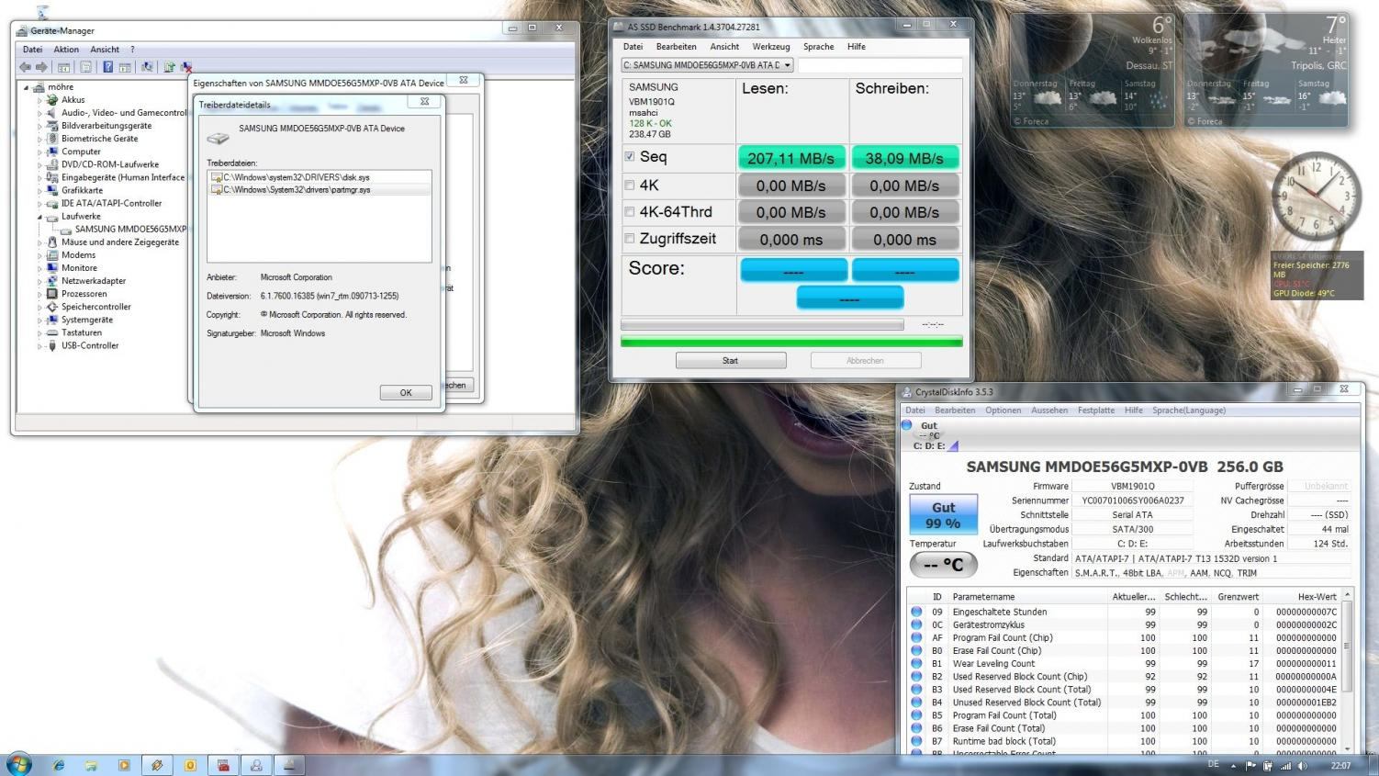Click the update driver toolbar icon
1379x776 pixels.
[169, 67]
